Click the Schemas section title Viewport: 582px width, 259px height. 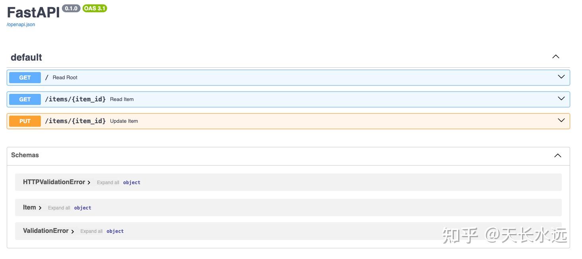click(x=25, y=155)
